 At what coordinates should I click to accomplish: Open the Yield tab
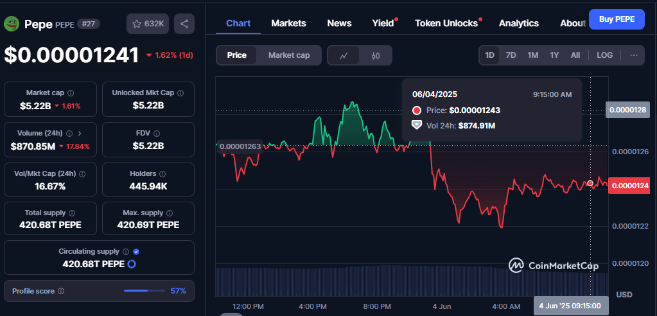[383, 24]
